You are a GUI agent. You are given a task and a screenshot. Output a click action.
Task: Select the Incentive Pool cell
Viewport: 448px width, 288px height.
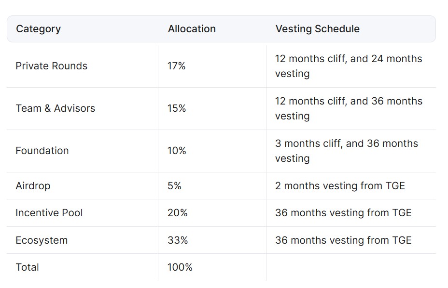[49, 213]
